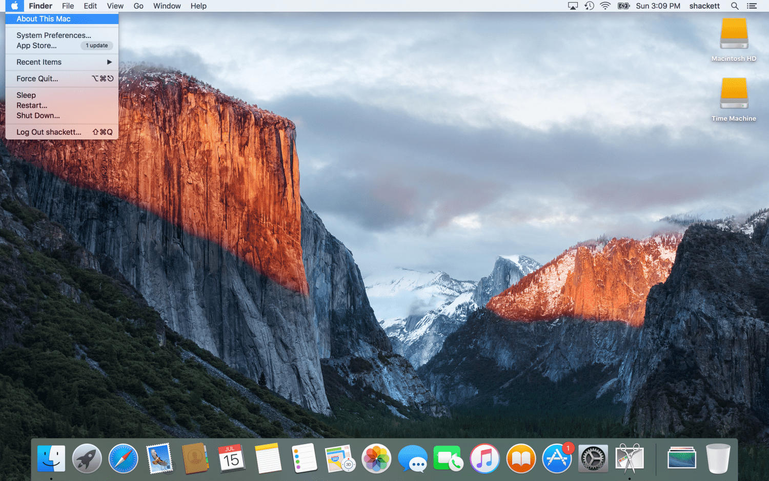Open System Preferences gear in Dock
Screen dimensions: 769x481
(x=593, y=458)
